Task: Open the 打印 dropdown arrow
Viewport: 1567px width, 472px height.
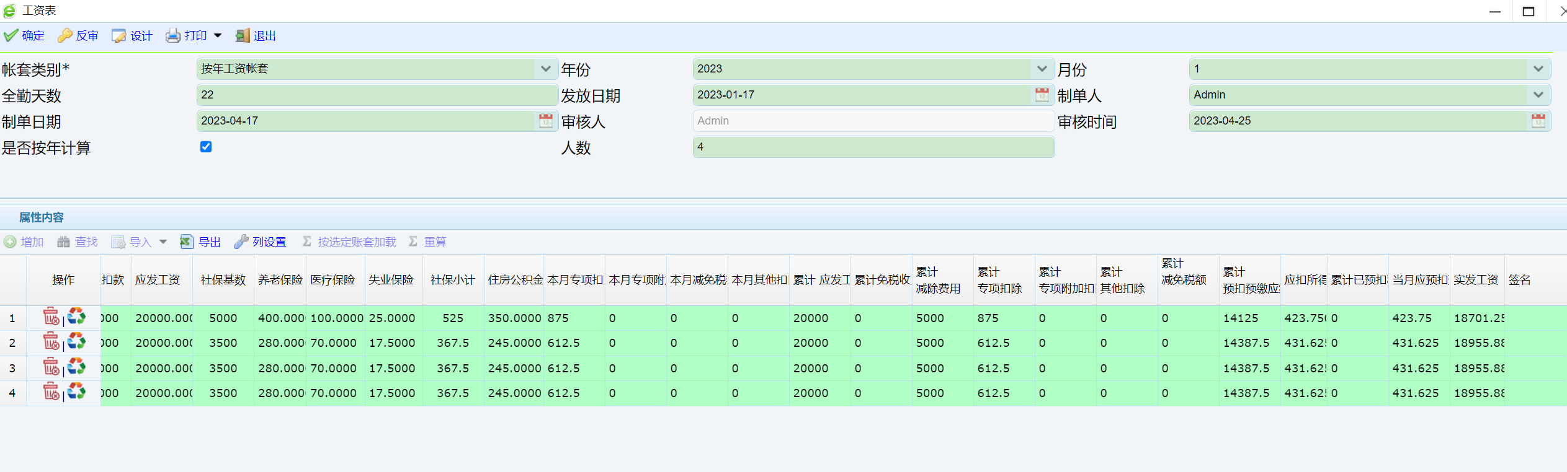Action: pos(218,36)
